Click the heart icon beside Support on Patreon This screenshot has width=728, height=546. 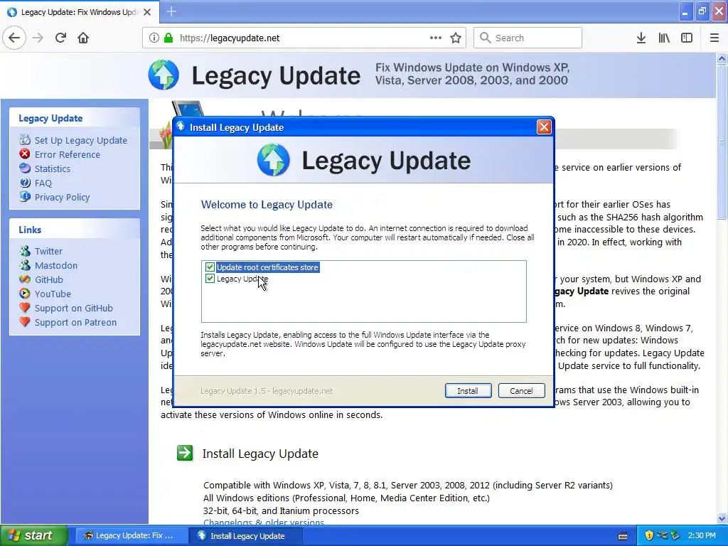(25, 322)
